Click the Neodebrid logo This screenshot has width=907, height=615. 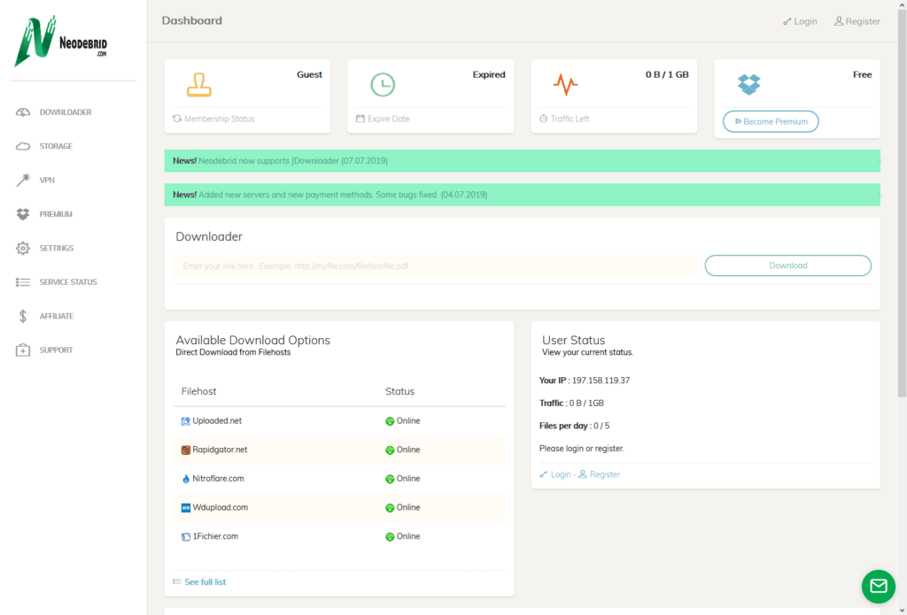click(x=61, y=42)
